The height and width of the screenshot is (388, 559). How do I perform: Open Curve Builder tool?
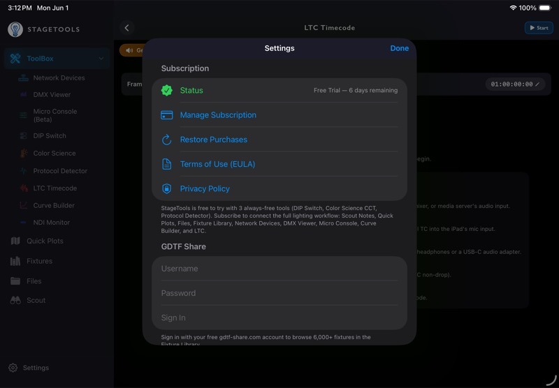click(x=54, y=205)
